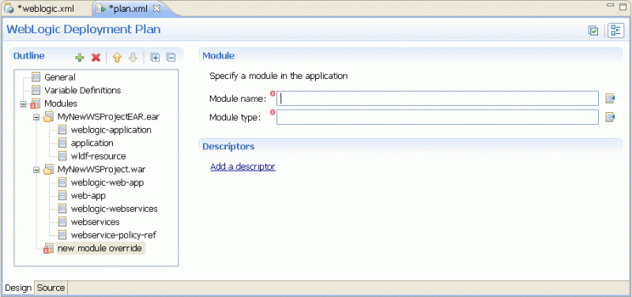This screenshot has width=632, height=297.
Task: Collapse all outline nodes
Action: coord(171,58)
